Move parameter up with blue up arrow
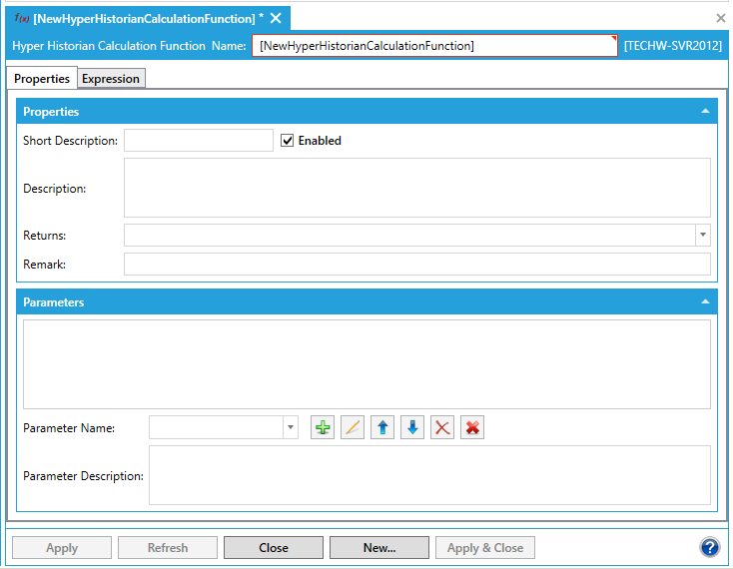This screenshot has height=569, width=733. (382, 427)
